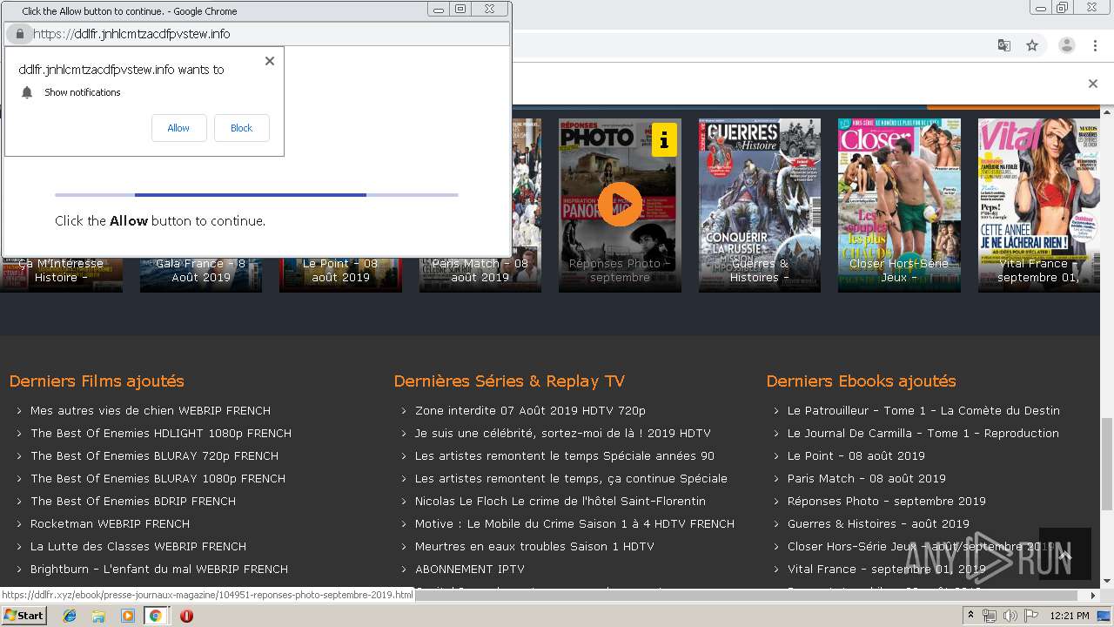Block notifications for ddlfr site
The image size is (1114, 627).
click(241, 128)
